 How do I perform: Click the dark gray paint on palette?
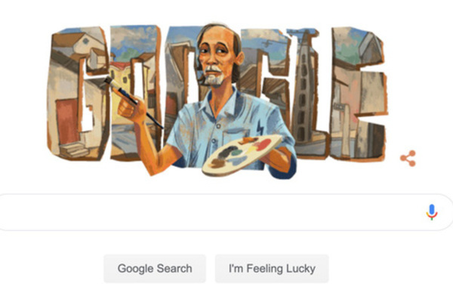(x=226, y=152)
